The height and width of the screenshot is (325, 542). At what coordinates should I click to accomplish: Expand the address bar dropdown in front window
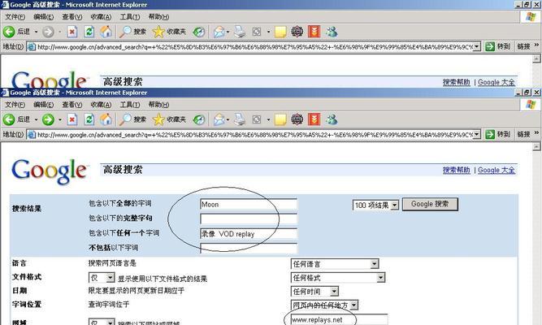click(477, 134)
